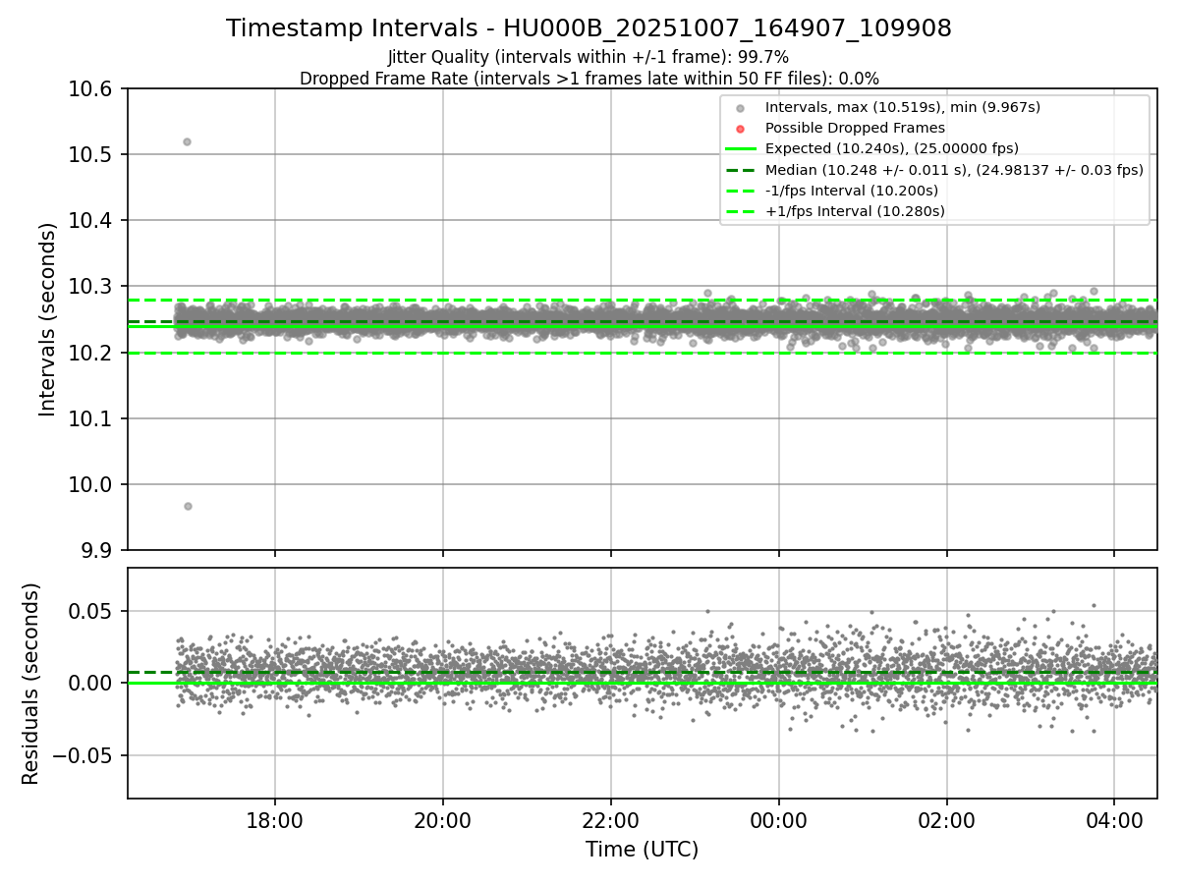This screenshot has height=884, width=1179.
Task: Click the solid green 'Expected' legend line sample
Action: 741,149
